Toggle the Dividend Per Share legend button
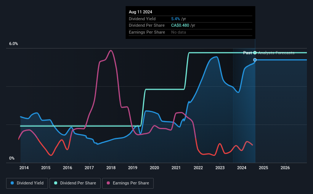313x194 pixels. (75, 183)
